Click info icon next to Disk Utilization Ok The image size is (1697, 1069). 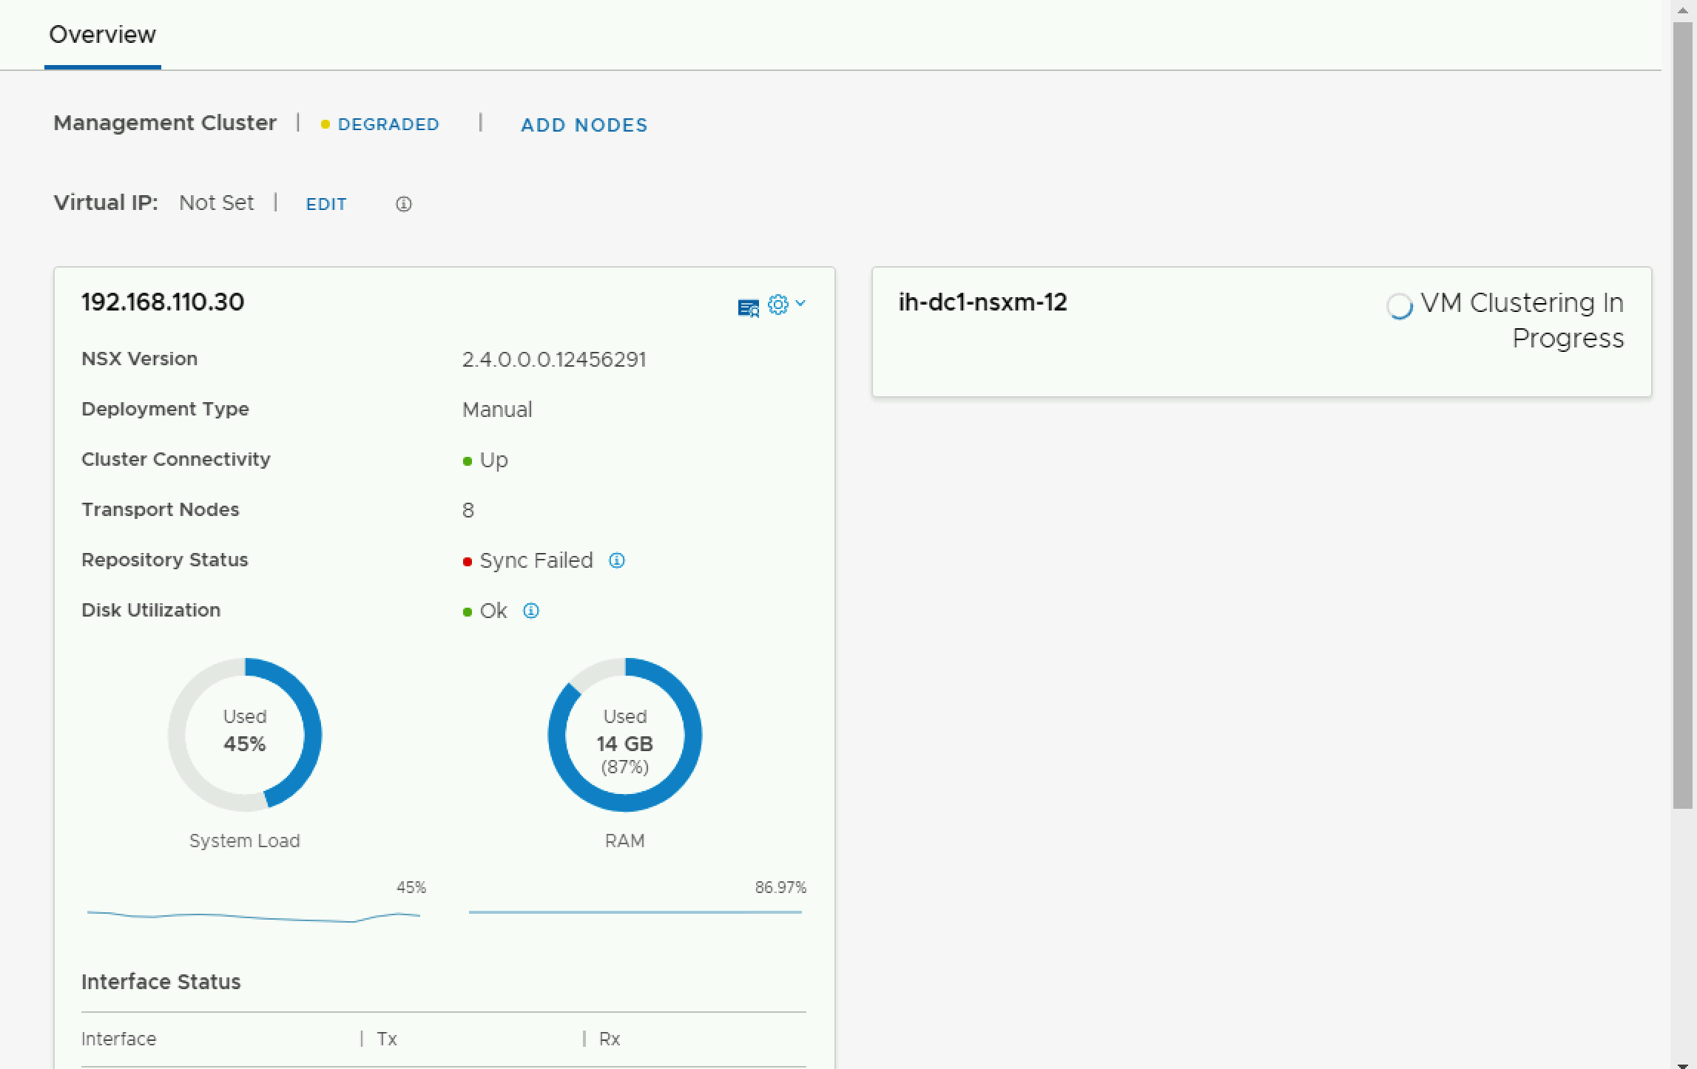pos(530,611)
